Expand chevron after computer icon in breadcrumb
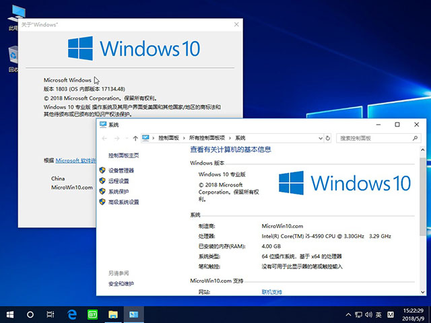 pos(154,138)
